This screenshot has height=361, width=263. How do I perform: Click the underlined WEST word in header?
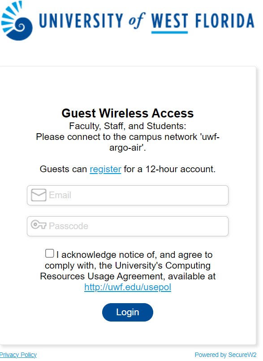(169, 21)
